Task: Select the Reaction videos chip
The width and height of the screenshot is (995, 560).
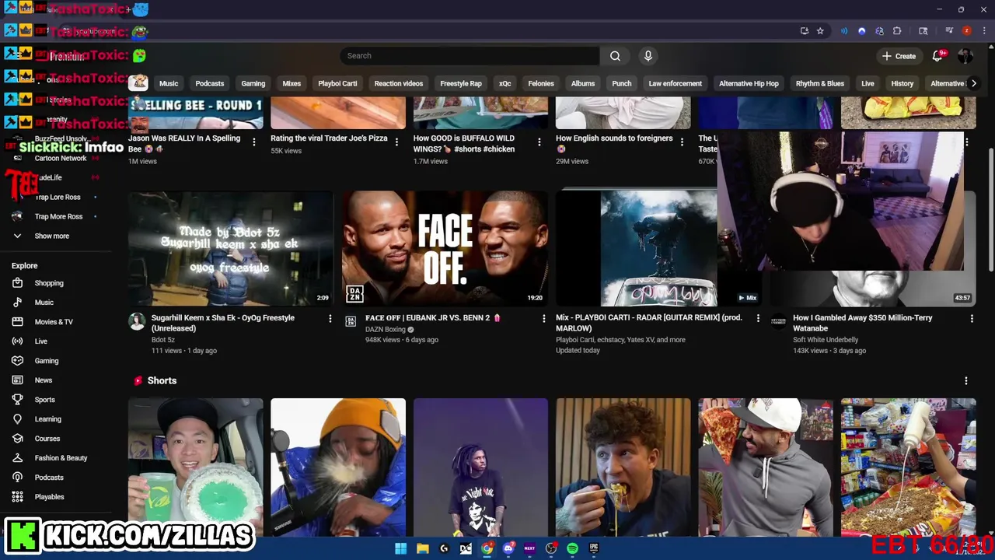Action: pos(399,83)
